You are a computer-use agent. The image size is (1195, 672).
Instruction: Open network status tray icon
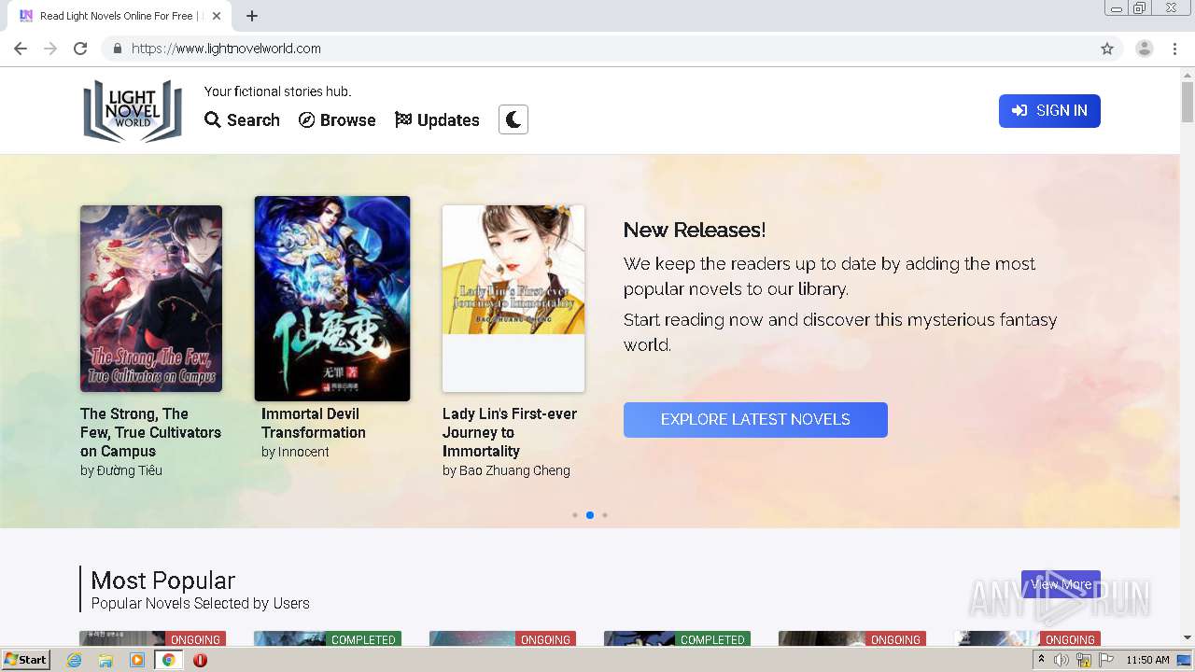[x=1084, y=660]
